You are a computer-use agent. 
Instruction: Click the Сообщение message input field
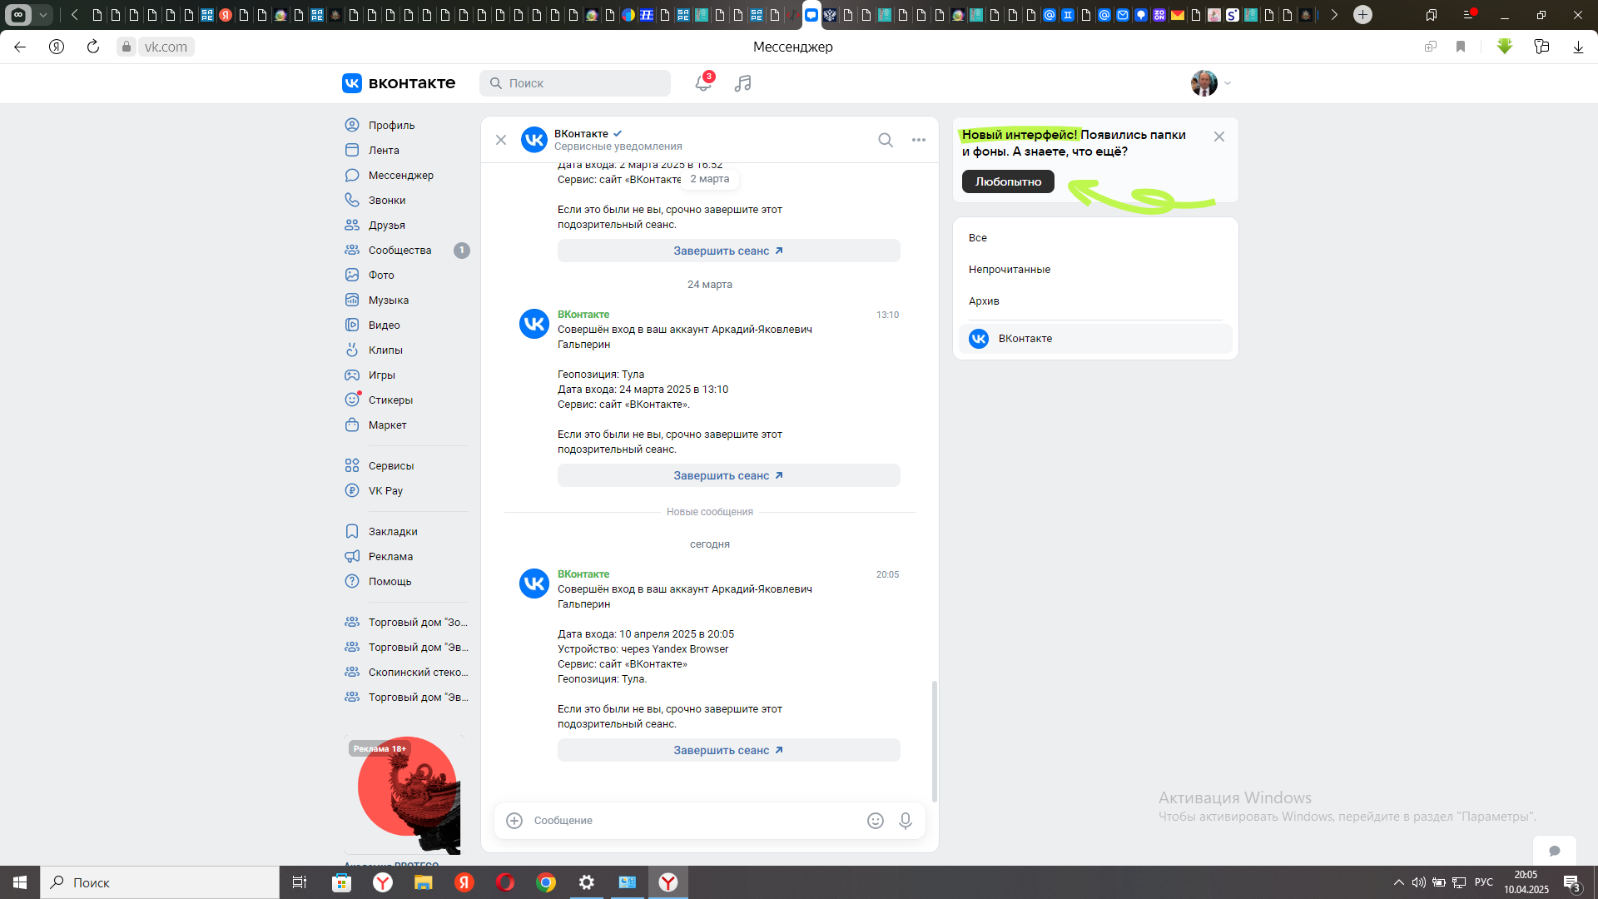point(695,821)
